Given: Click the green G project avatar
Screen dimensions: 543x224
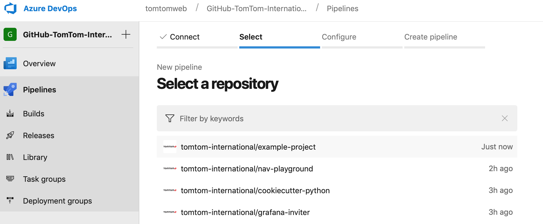Looking at the screenshot, I should coord(10,34).
